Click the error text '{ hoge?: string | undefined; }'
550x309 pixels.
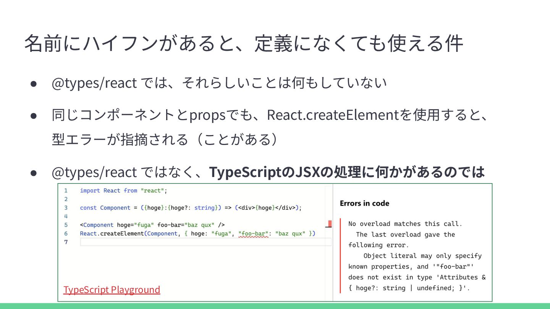409,288
